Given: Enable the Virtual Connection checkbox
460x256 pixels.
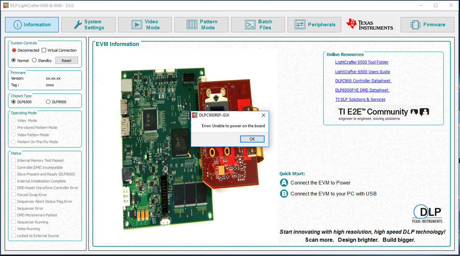Looking at the screenshot, I should click(44, 50).
